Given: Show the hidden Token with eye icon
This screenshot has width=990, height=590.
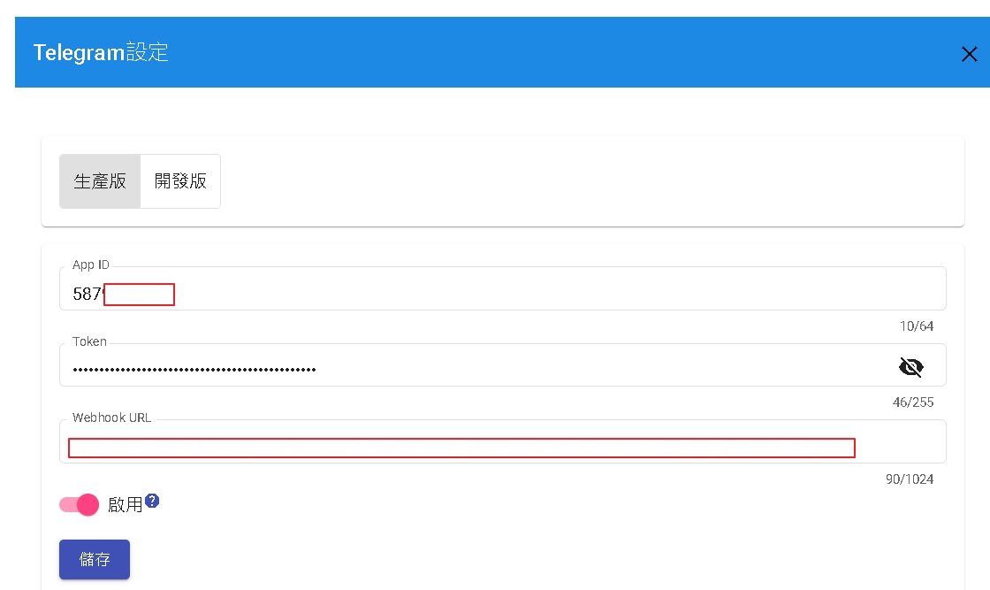Looking at the screenshot, I should (910, 367).
